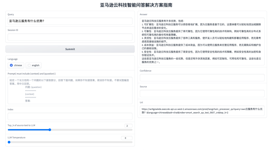The image size is (272, 150).
Task: Click the LLM Temperature slider handle
Action: (9, 142)
